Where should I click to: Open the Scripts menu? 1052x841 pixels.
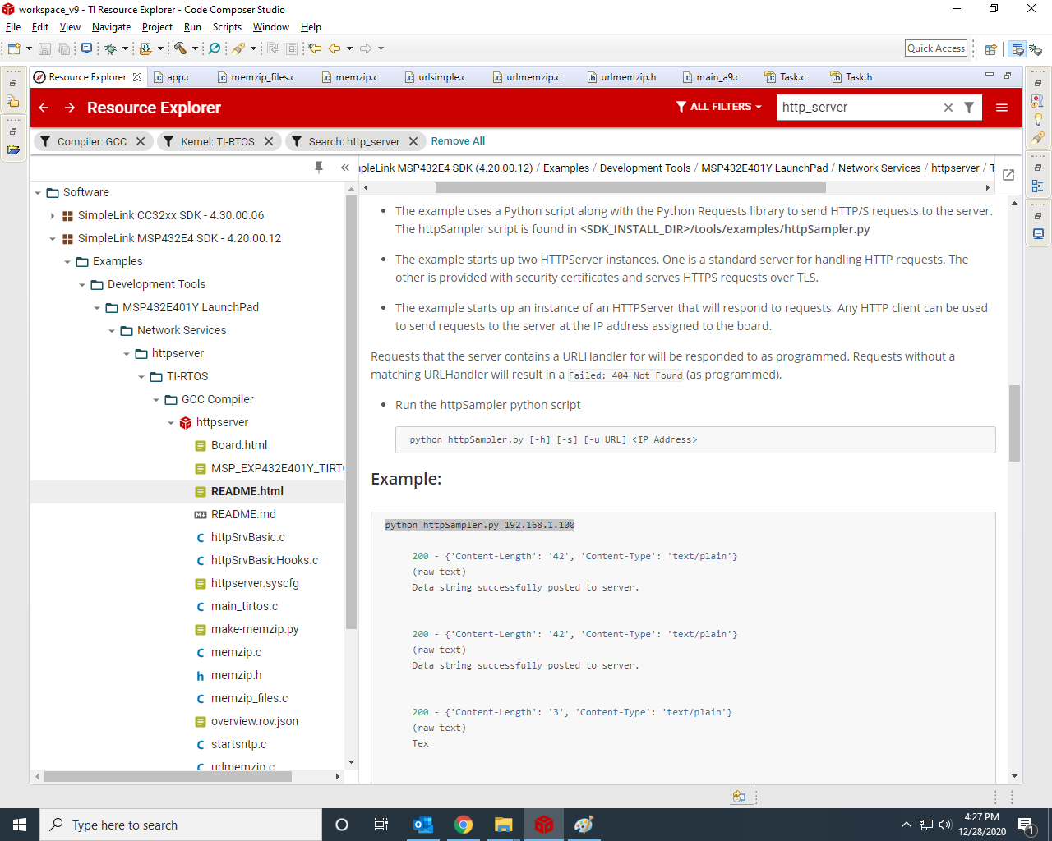[x=227, y=27]
